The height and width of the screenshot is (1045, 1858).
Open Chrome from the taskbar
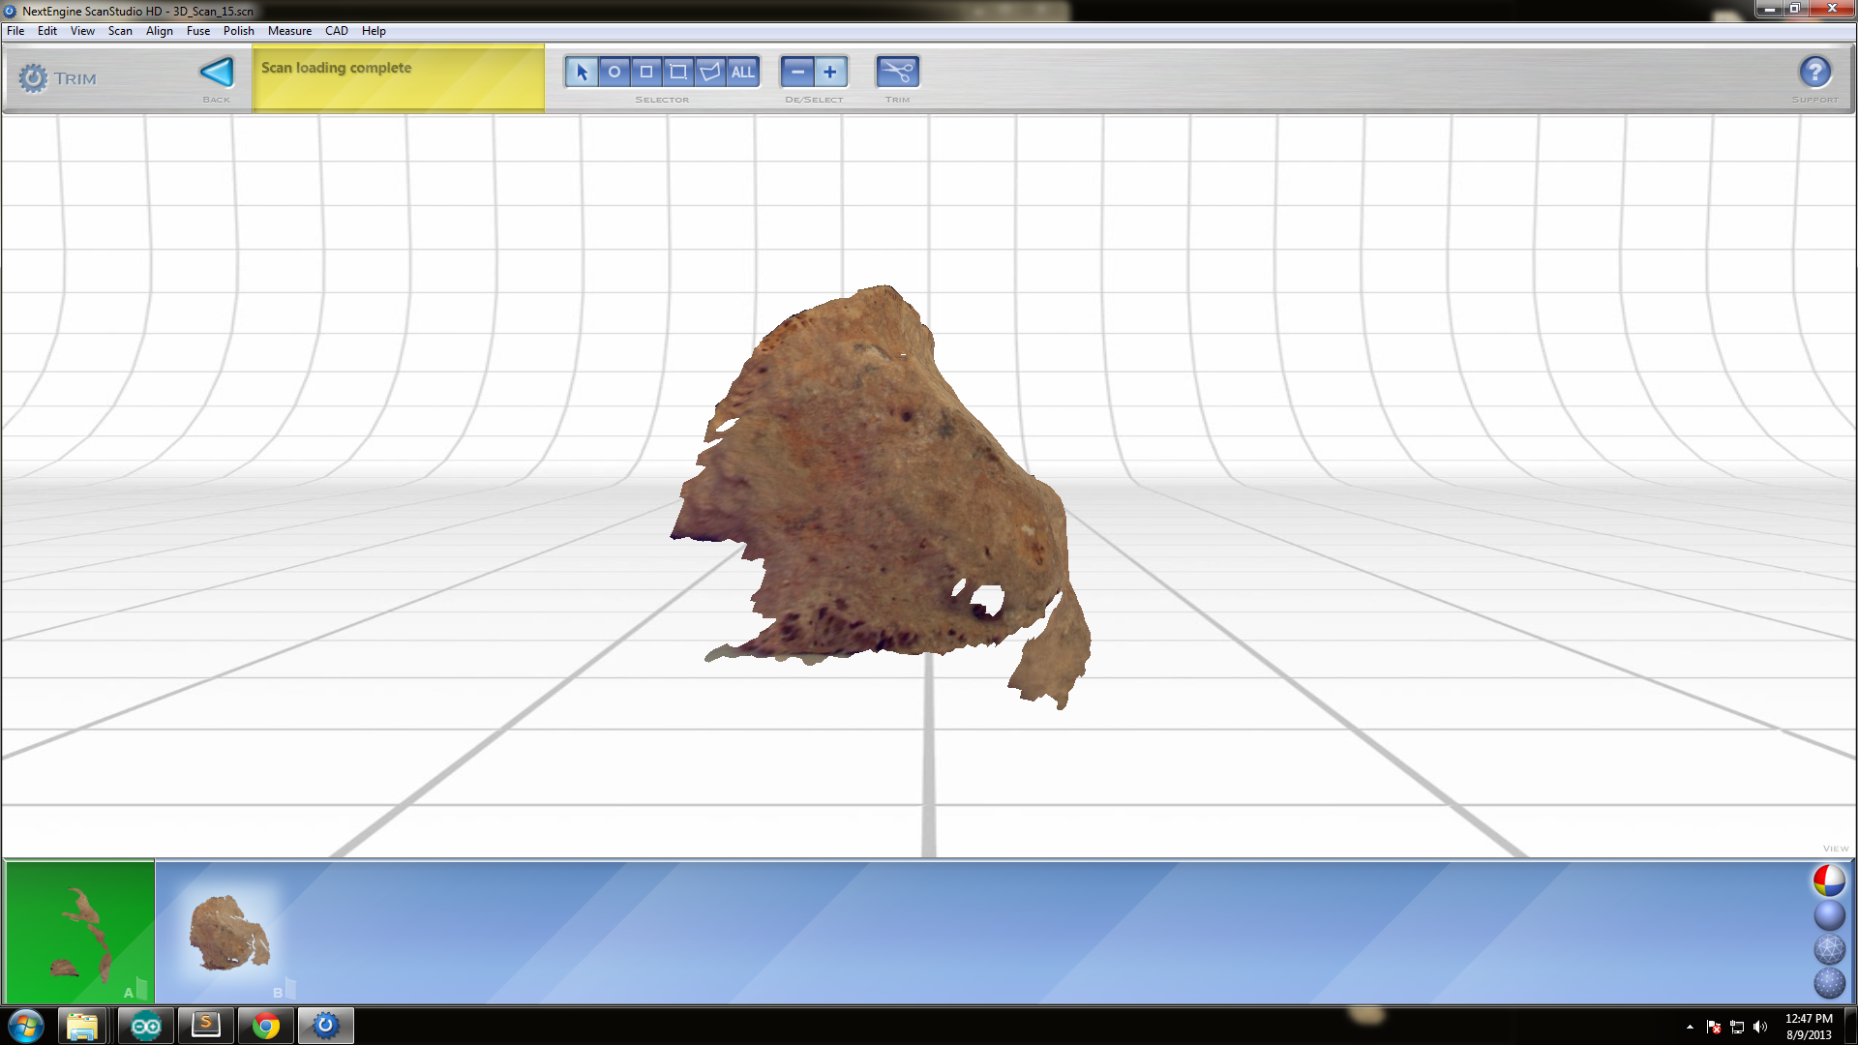[x=265, y=1026]
